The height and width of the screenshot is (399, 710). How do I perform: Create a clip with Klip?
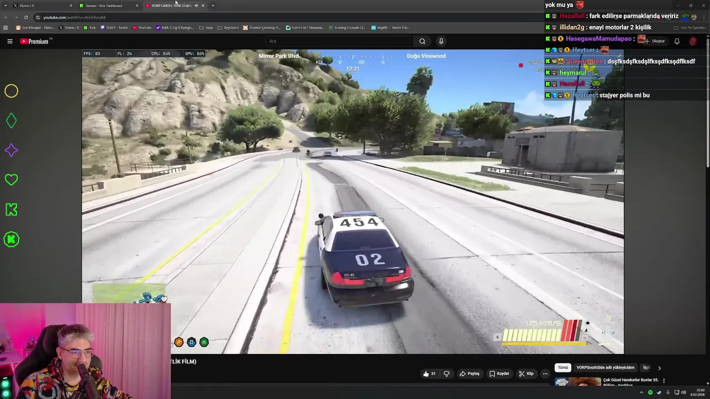click(526, 374)
